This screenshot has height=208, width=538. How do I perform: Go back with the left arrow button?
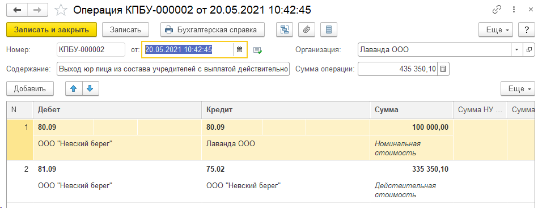[17, 10]
